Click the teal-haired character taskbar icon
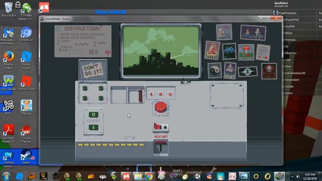Viewport: 322px width, 181px height. (x=220, y=176)
